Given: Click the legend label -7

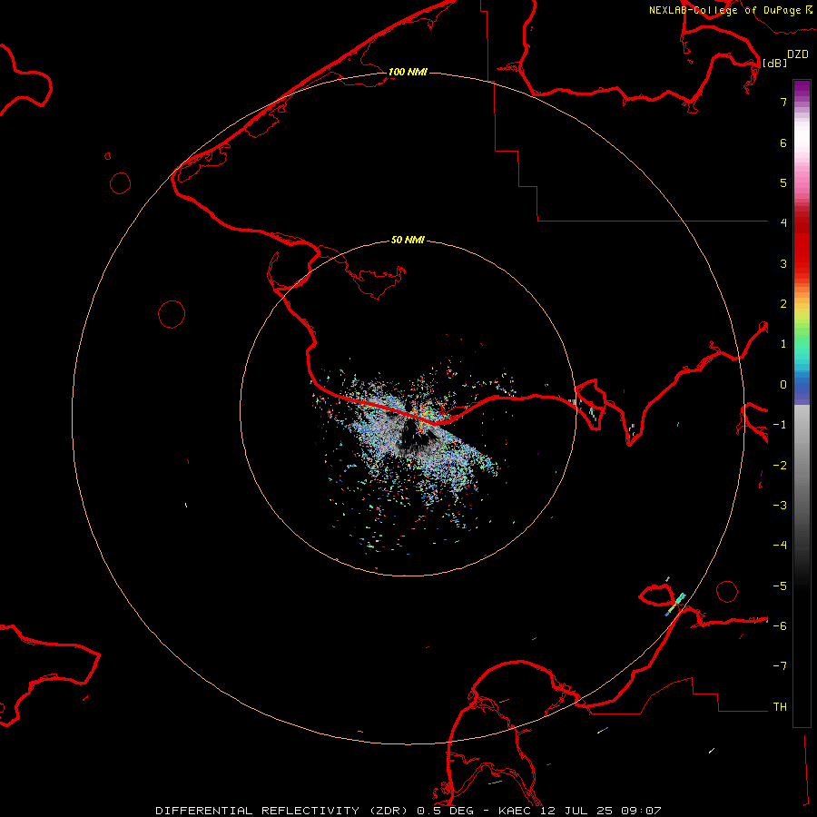Looking at the screenshot, I should [x=780, y=666].
